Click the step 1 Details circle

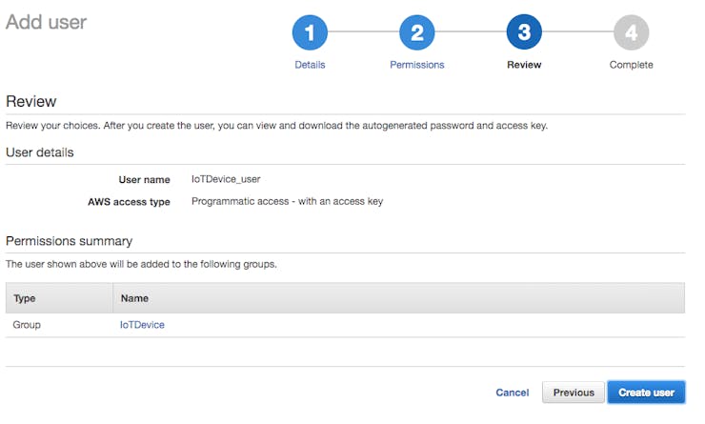310,32
